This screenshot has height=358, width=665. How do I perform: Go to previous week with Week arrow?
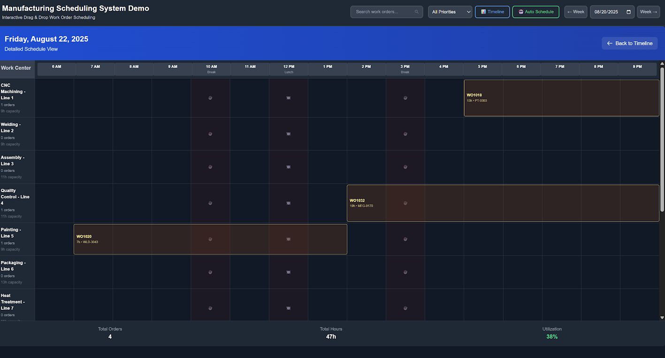(575, 11)
